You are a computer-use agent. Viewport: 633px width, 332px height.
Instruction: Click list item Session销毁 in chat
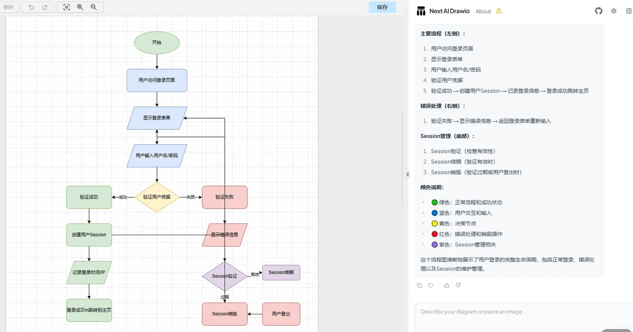click(476, 172)
